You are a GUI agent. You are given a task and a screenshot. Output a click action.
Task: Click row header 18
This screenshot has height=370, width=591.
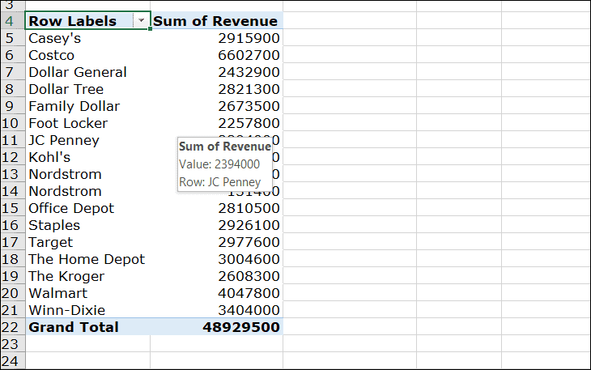pyautogui.click(x=12, y=259)
